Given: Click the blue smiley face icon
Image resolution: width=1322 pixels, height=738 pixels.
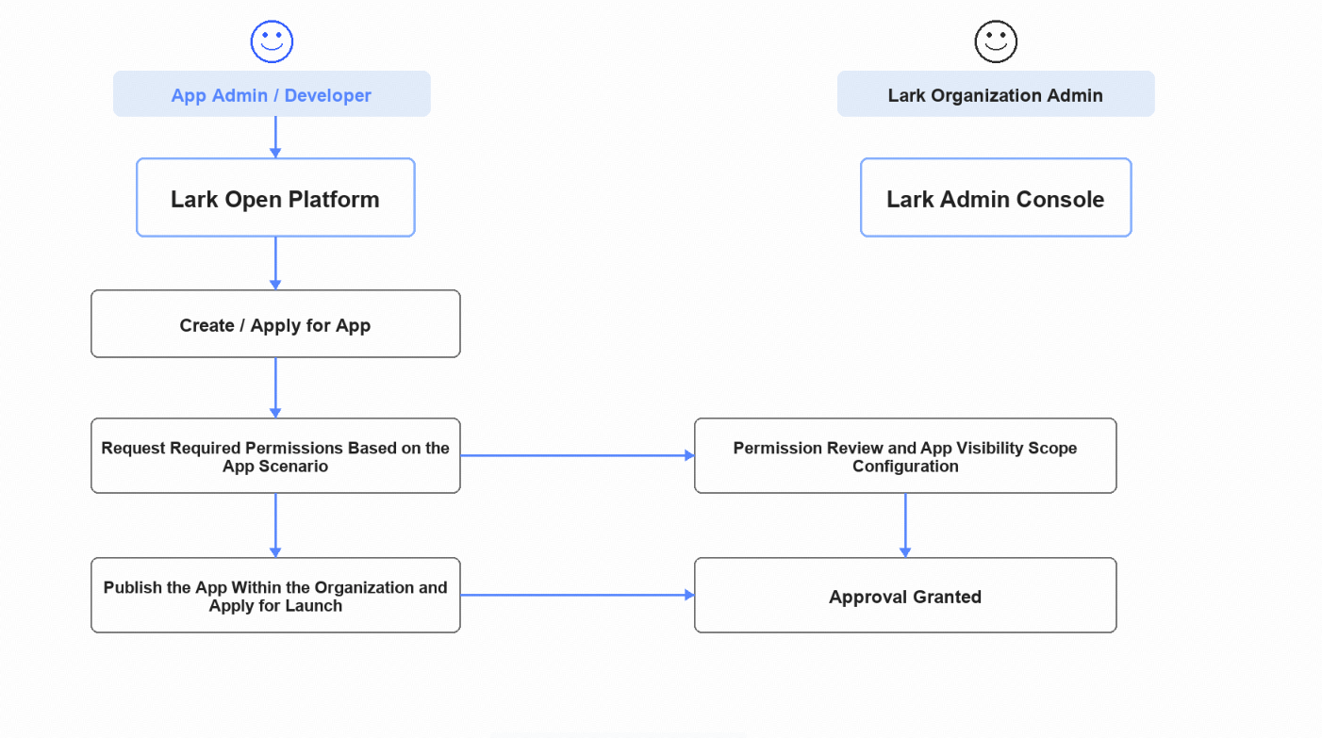Looking at the screenshot, I should coord(272,41).
